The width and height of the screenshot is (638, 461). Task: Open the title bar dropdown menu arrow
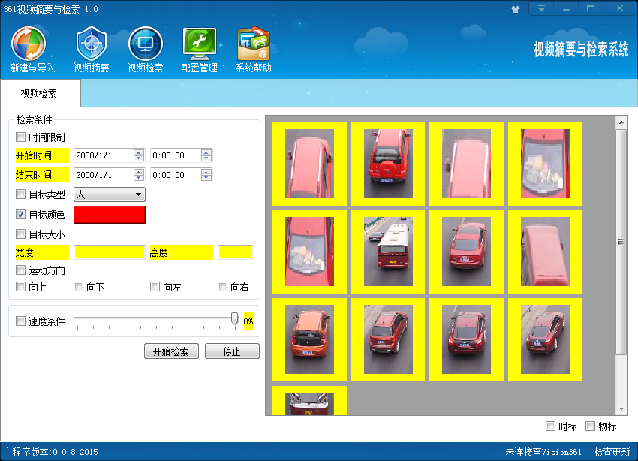pos(541,8)
